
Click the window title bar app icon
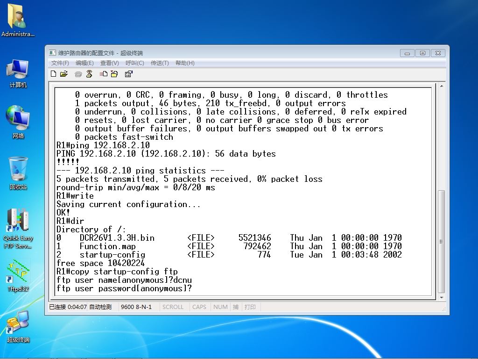(x=52, y=53)
